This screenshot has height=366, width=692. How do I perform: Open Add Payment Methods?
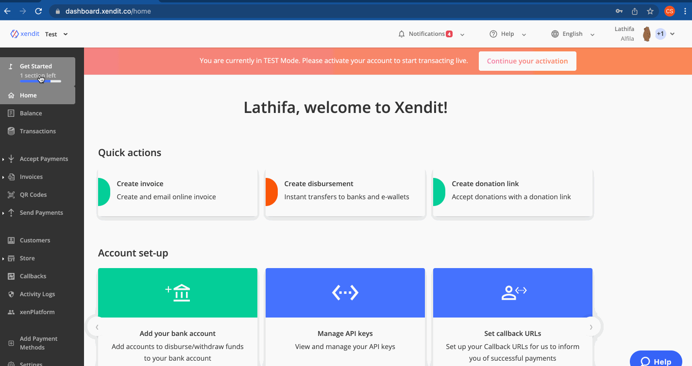click(x=38, y=343)
